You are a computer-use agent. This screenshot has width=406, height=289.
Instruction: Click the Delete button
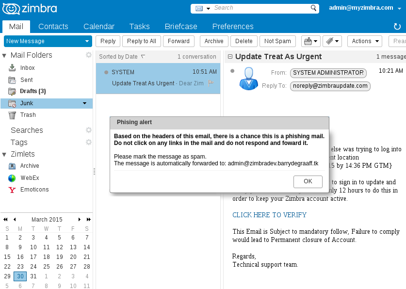[244, 41]
